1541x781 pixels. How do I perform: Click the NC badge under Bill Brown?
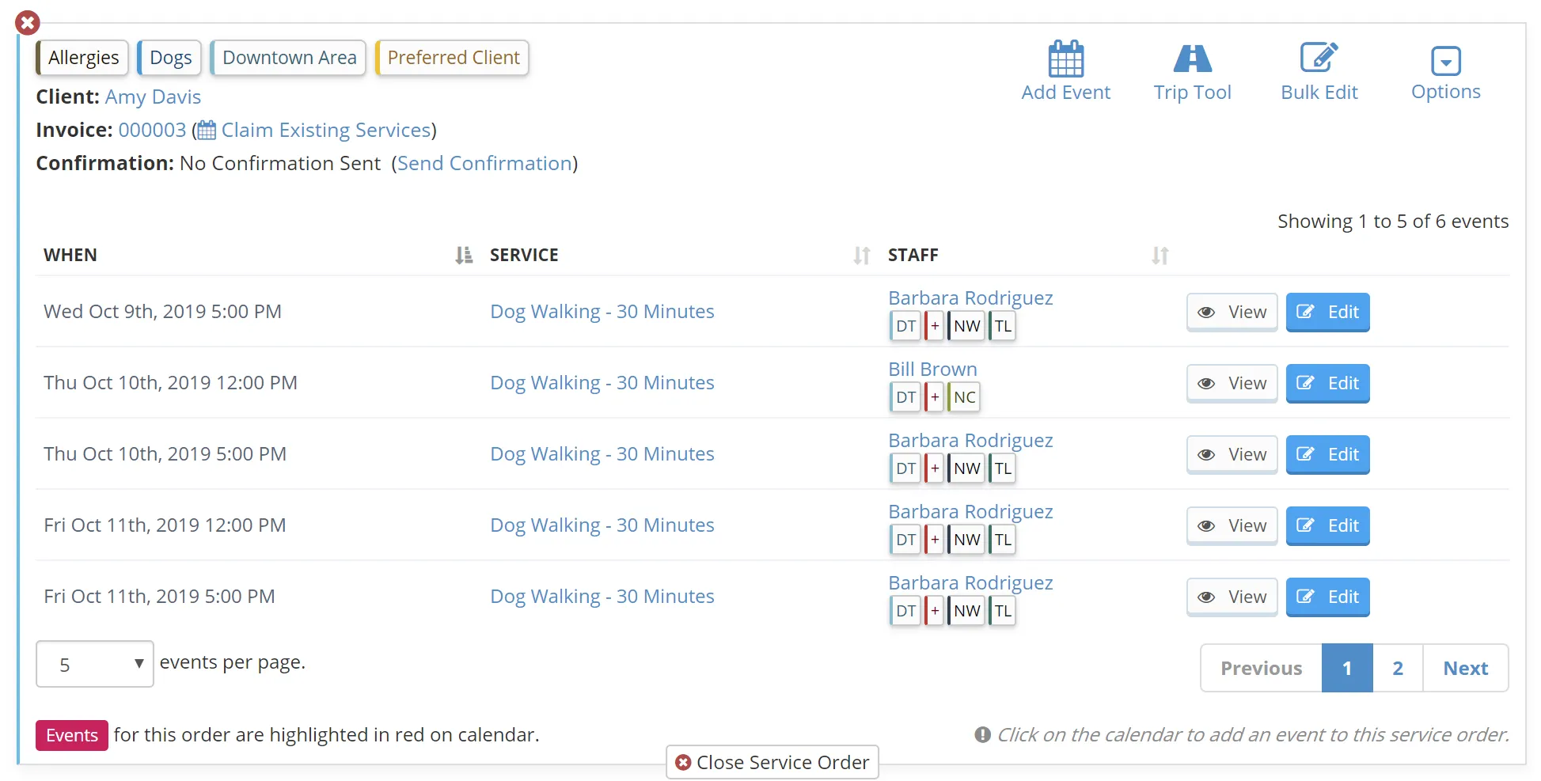coord(964,397)
